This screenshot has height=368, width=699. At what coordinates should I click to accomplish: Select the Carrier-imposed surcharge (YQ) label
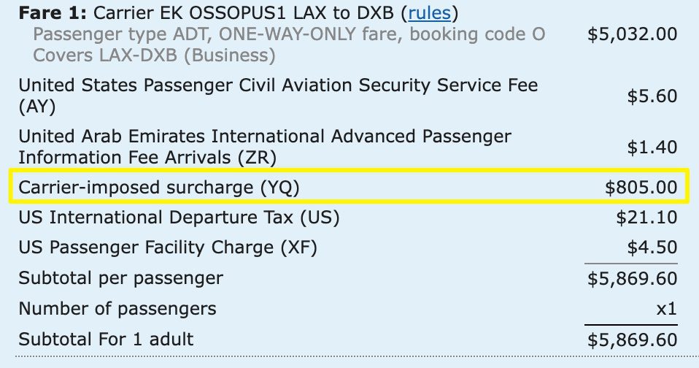tap(159, 188)
